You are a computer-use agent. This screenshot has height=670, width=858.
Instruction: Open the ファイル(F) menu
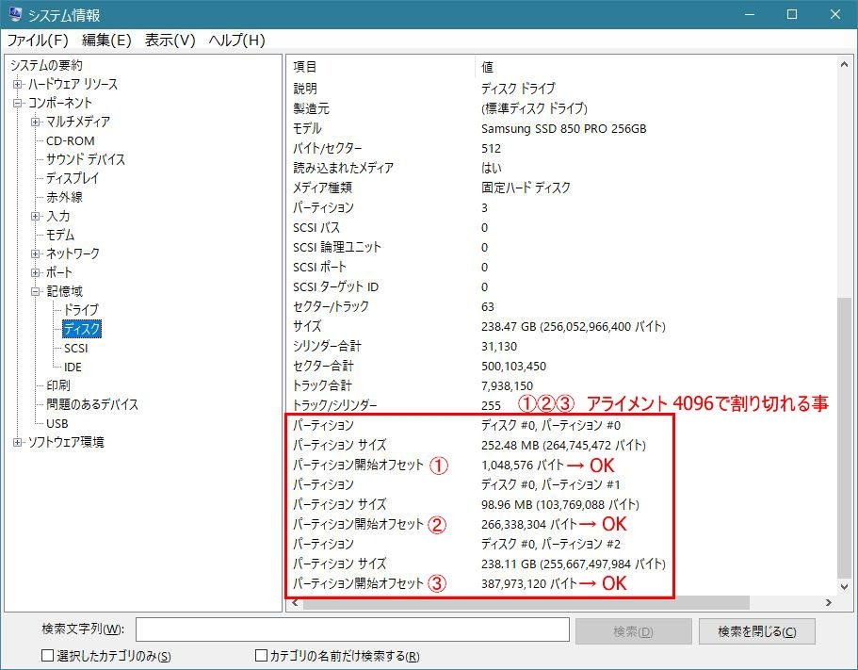coord(38,40)
